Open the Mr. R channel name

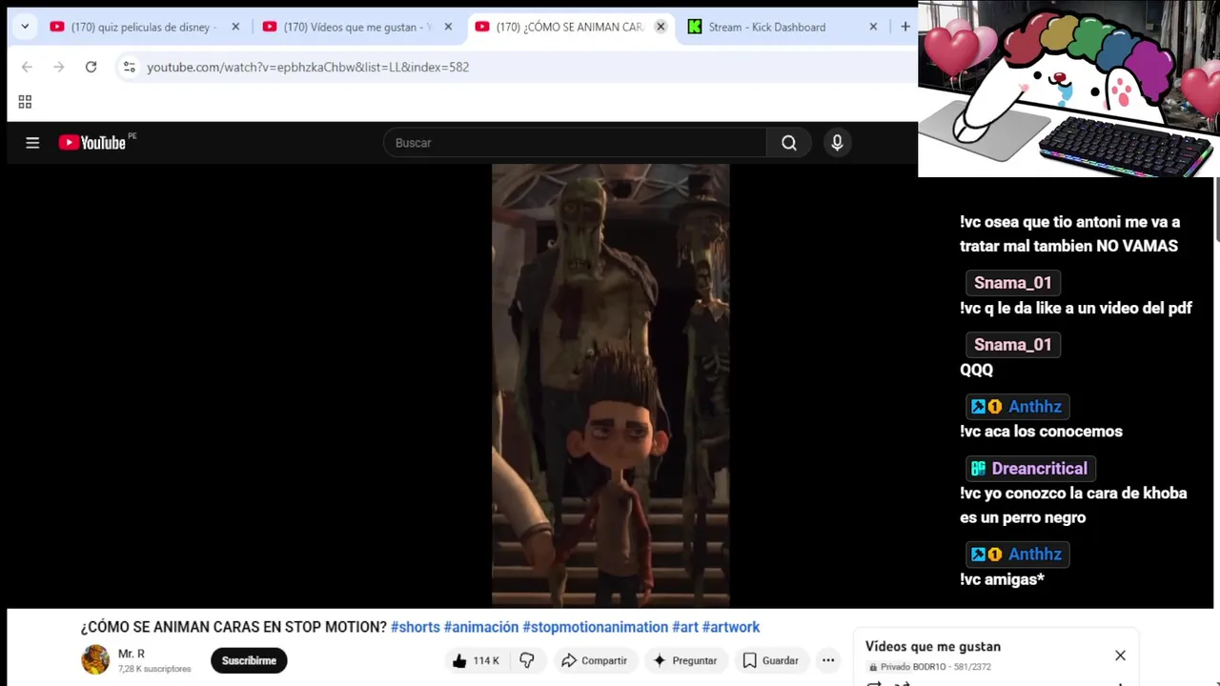click(132, 654)
